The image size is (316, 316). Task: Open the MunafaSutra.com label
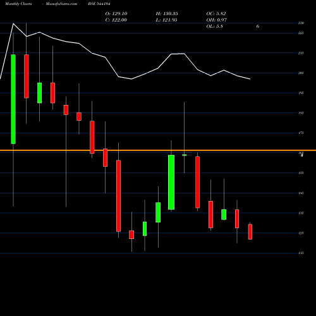click(x=61, y=4)
